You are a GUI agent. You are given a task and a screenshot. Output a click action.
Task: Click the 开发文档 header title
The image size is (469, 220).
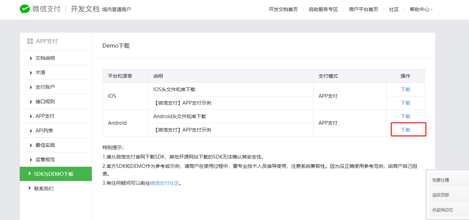click(x=85, y=9)
